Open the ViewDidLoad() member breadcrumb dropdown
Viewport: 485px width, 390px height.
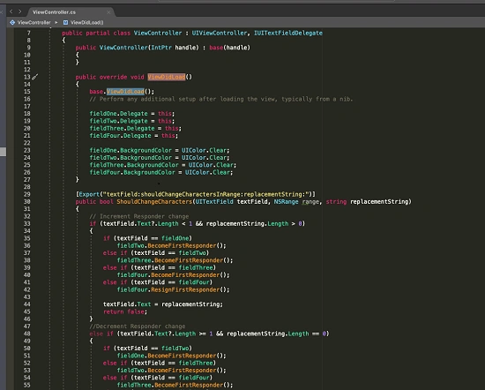tap(87, 23)
